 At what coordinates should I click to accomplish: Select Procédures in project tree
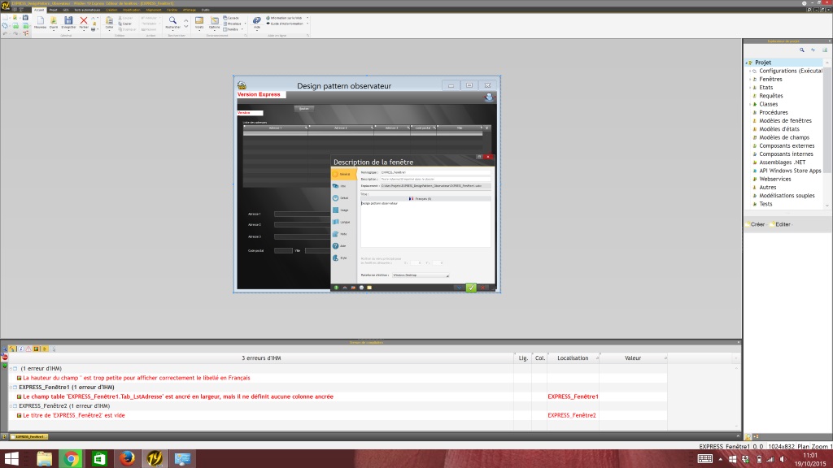pos(774,112)
